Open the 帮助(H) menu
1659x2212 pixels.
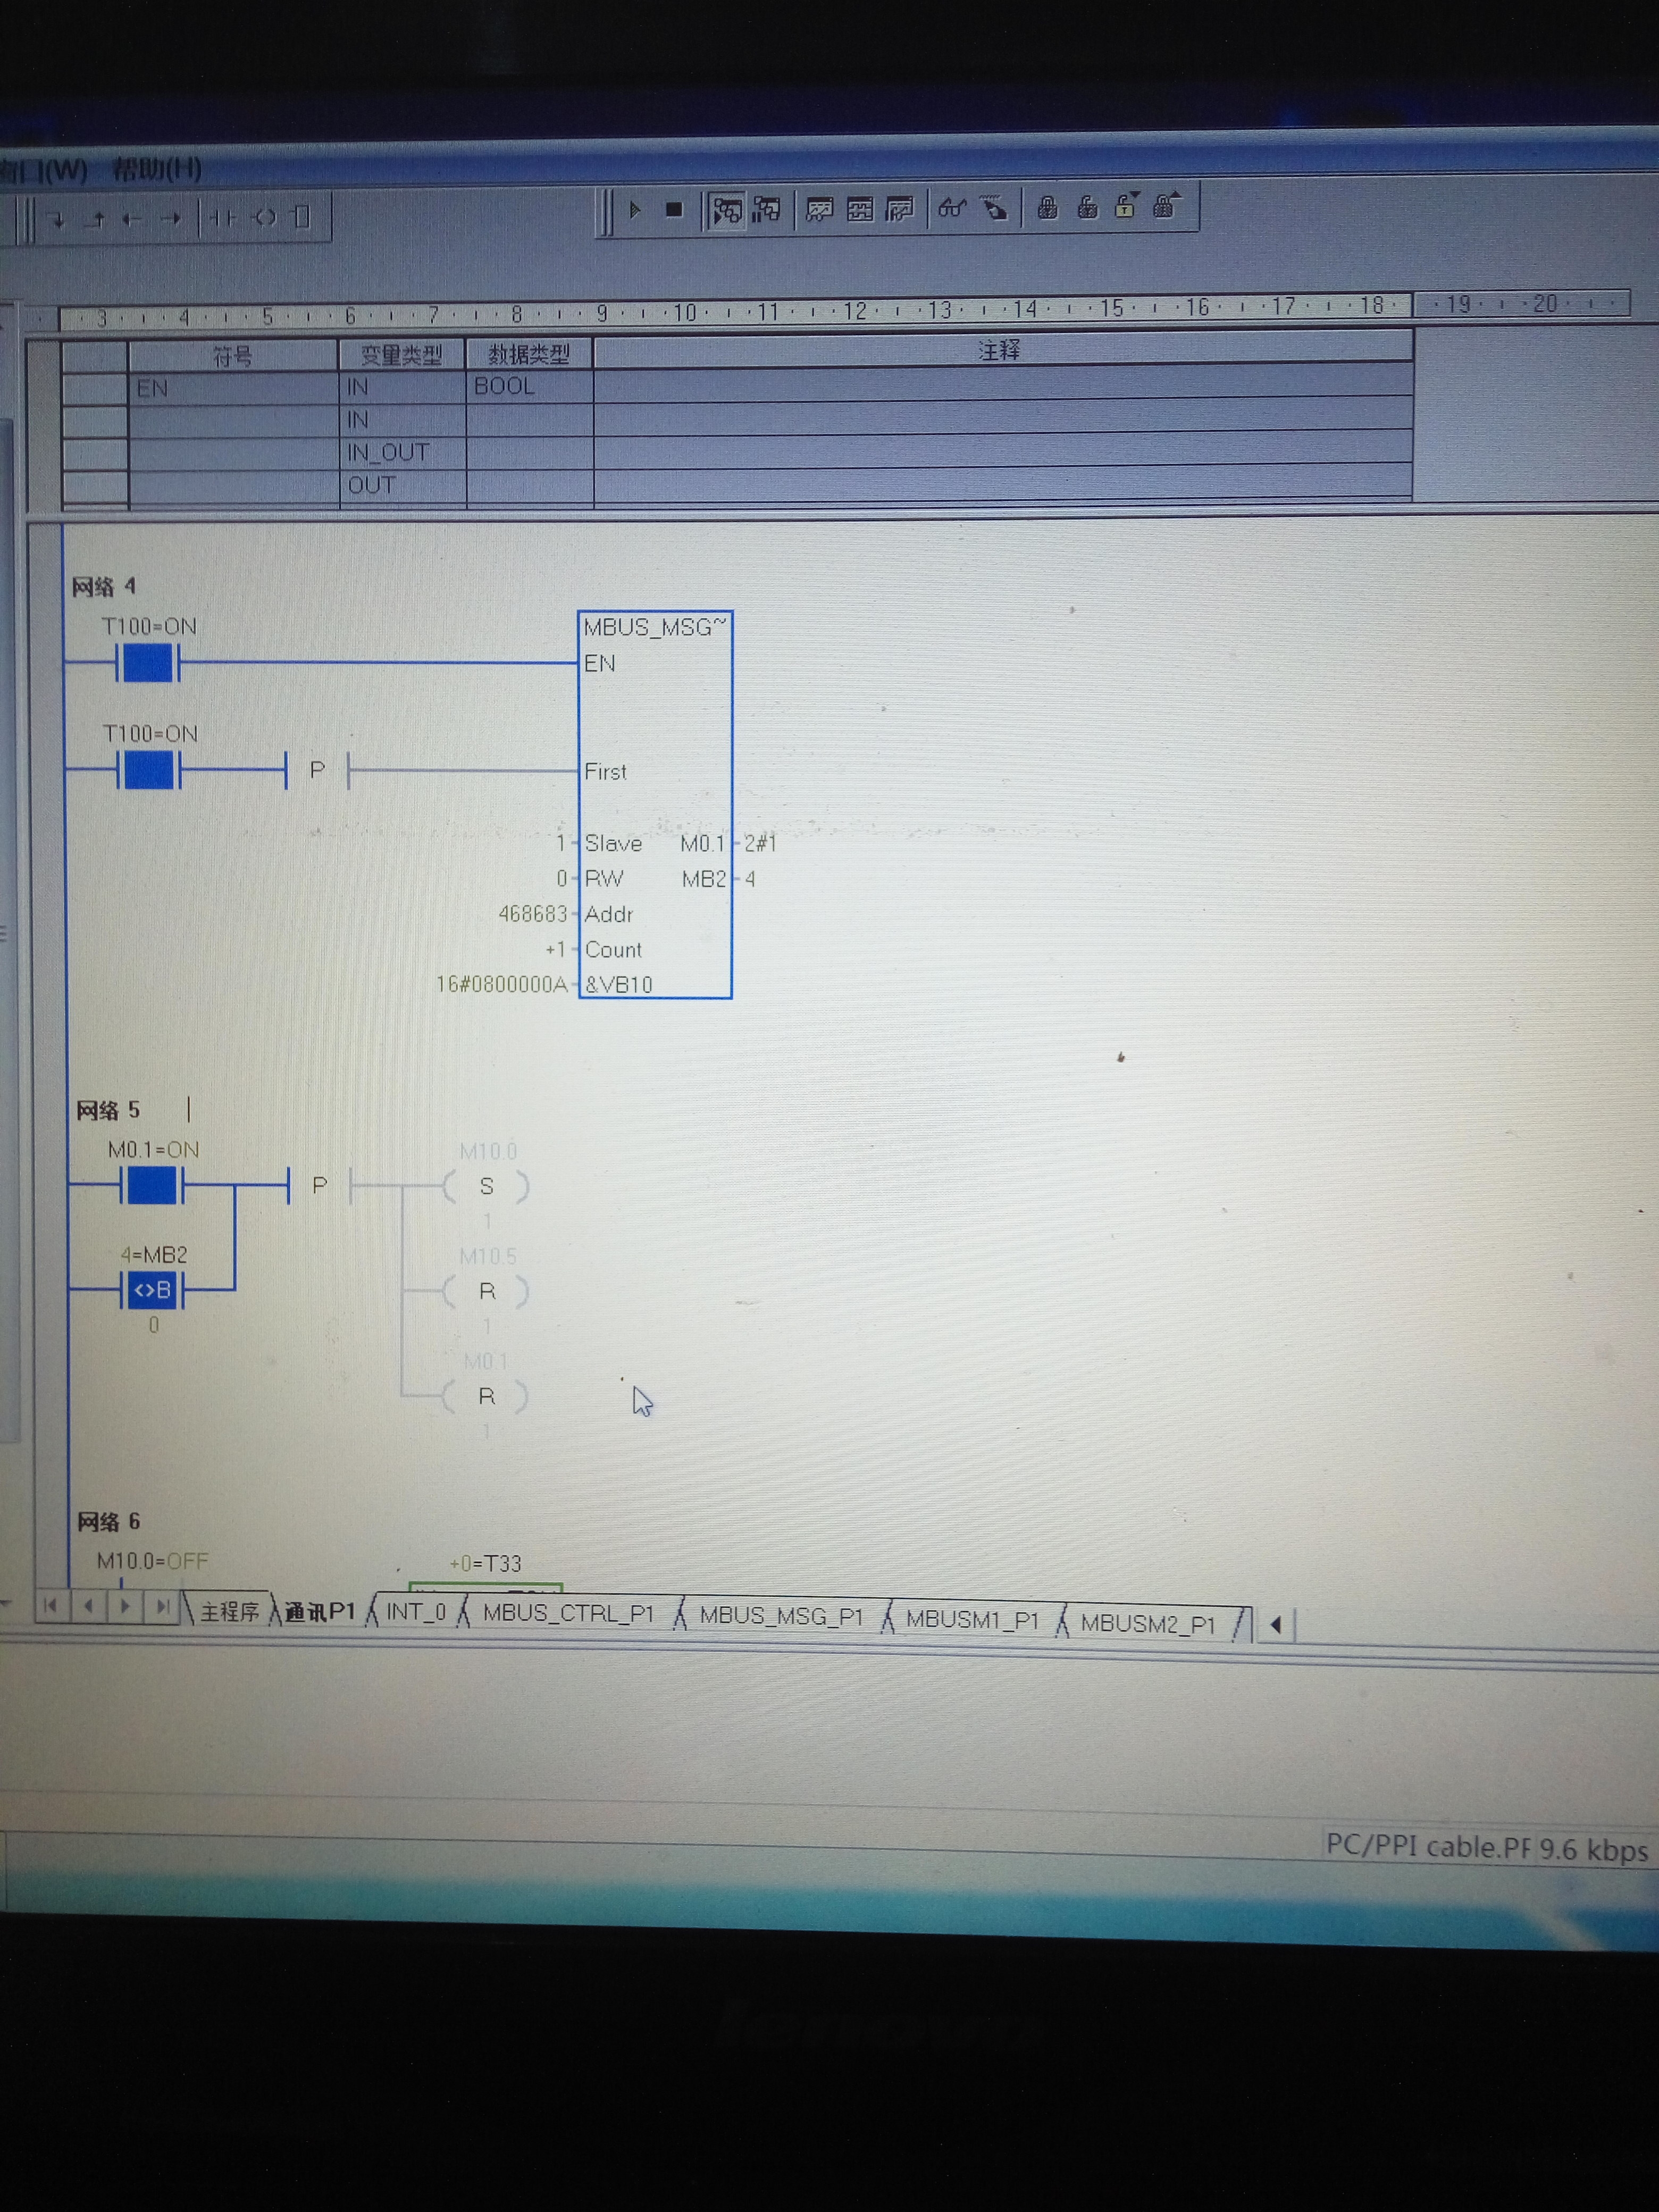click(x=157, y=169)
